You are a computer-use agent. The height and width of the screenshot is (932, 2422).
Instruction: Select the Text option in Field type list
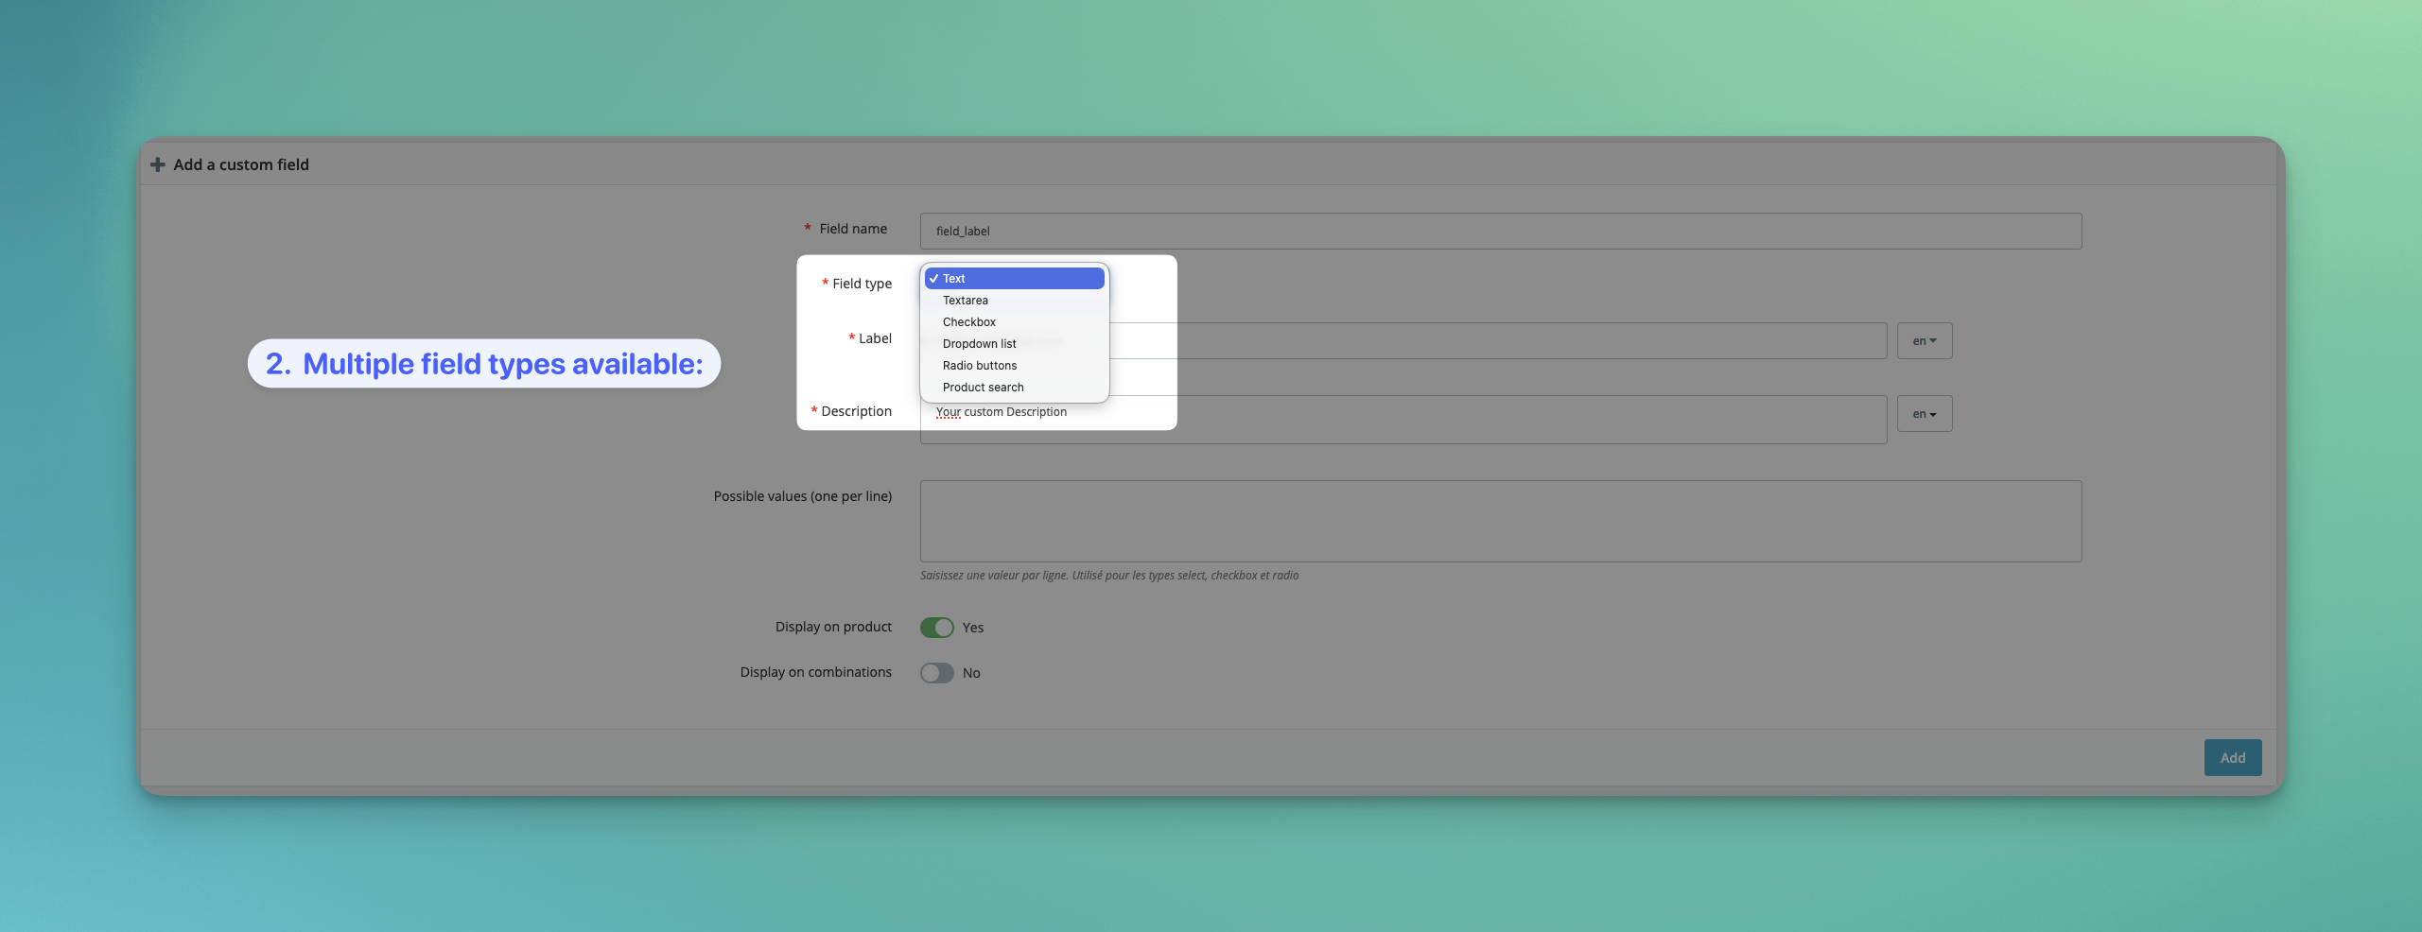[1014, 279]
